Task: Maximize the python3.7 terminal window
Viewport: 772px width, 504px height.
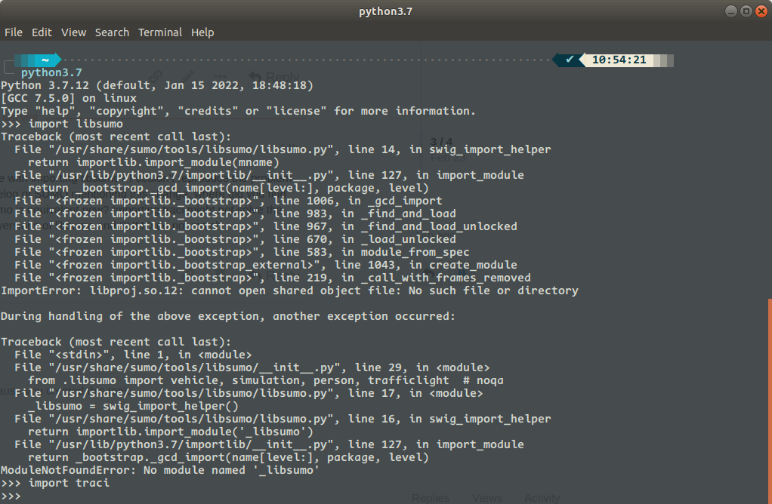Action: [745, 11]
